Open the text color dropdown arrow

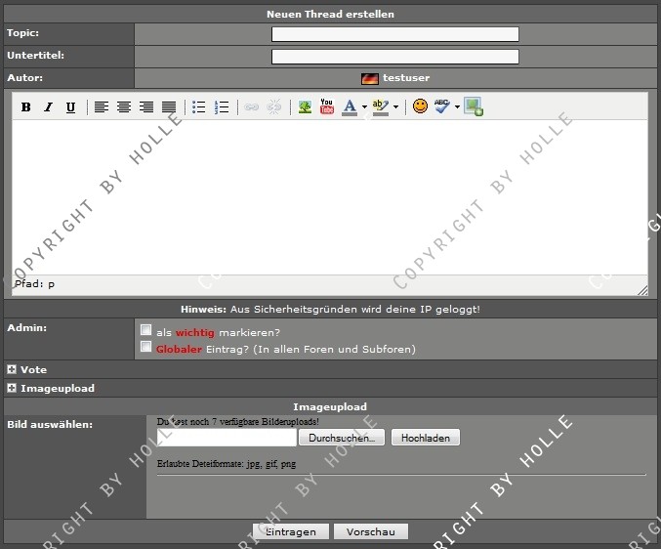pos(364,107)
